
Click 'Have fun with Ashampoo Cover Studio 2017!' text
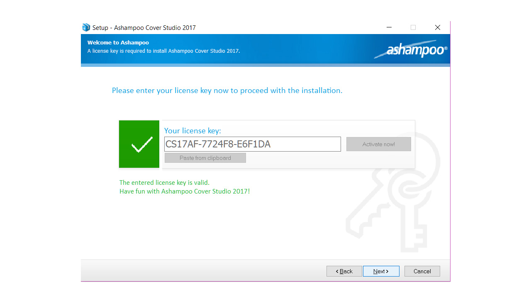click(x=185, y=191)
